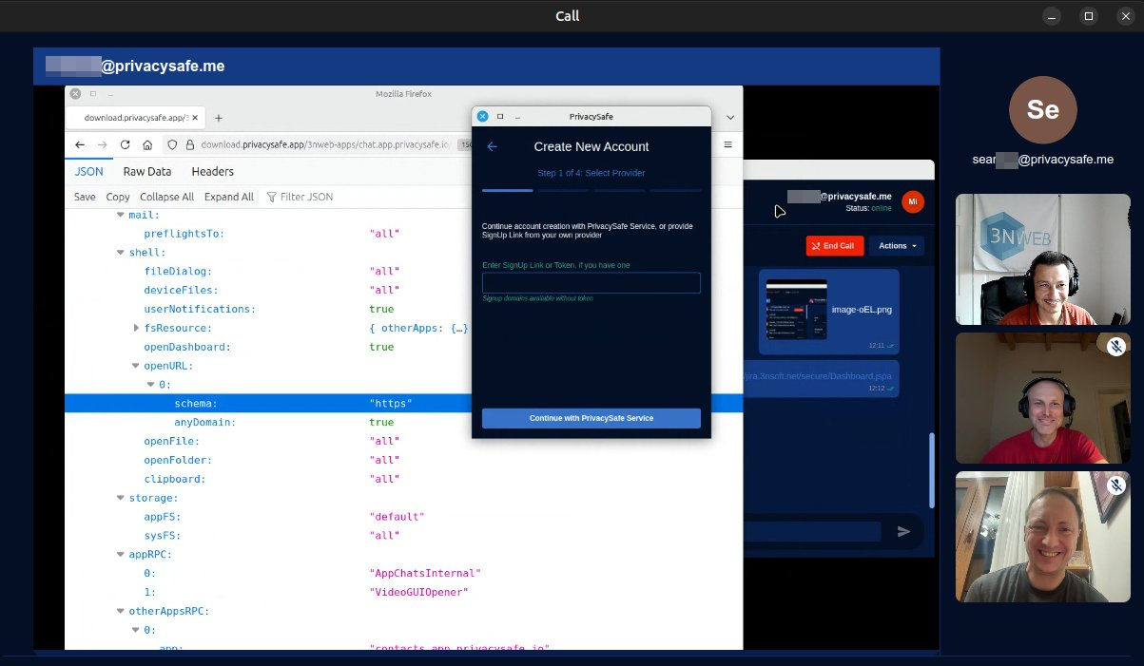Toggle muted microphone icon on bottom participant video
This screenshot has width=1144, height=666.
pos(1116,485)
